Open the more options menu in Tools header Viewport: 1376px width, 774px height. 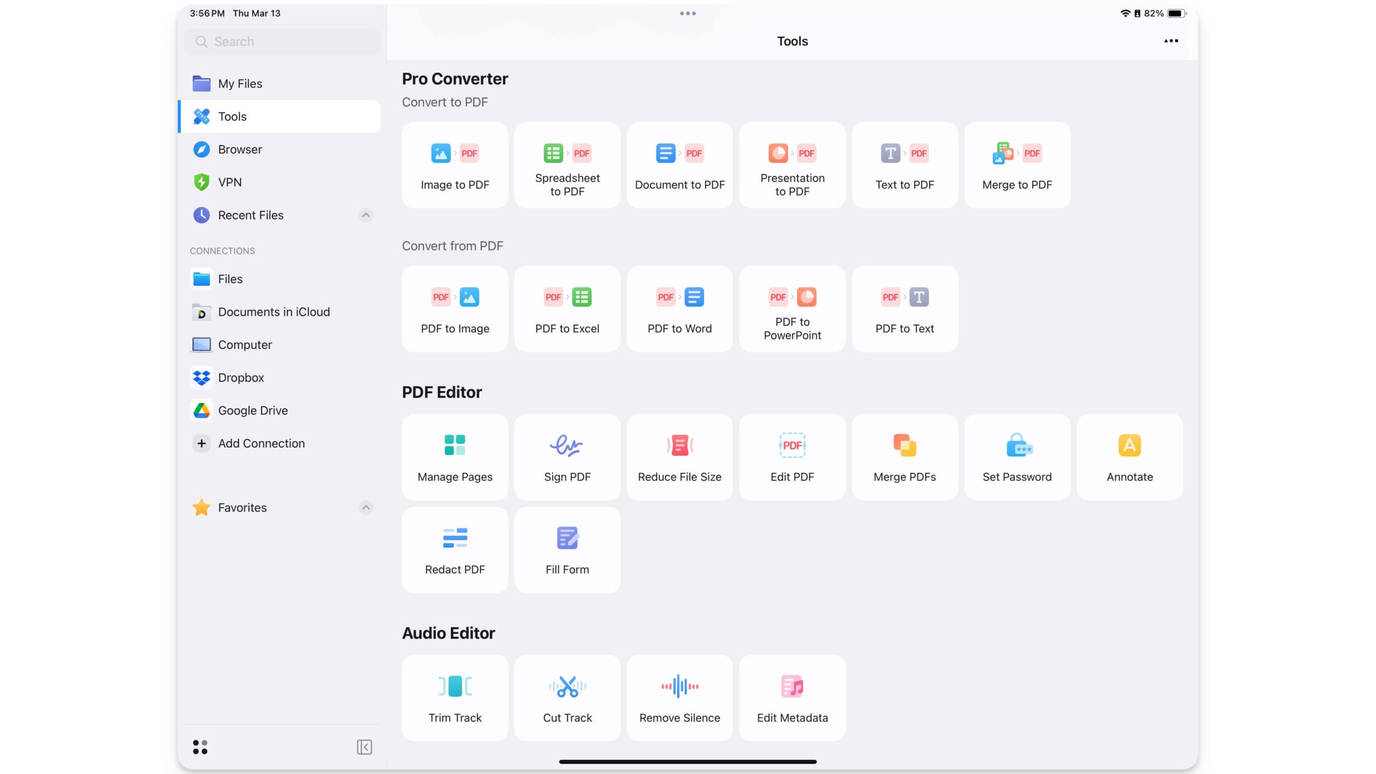[1171, 40]
